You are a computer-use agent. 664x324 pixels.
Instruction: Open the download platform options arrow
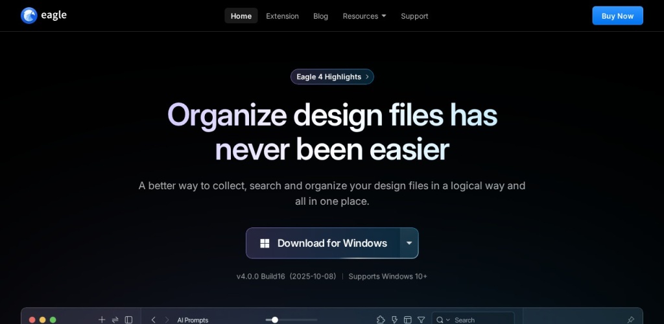click(409, 243)
